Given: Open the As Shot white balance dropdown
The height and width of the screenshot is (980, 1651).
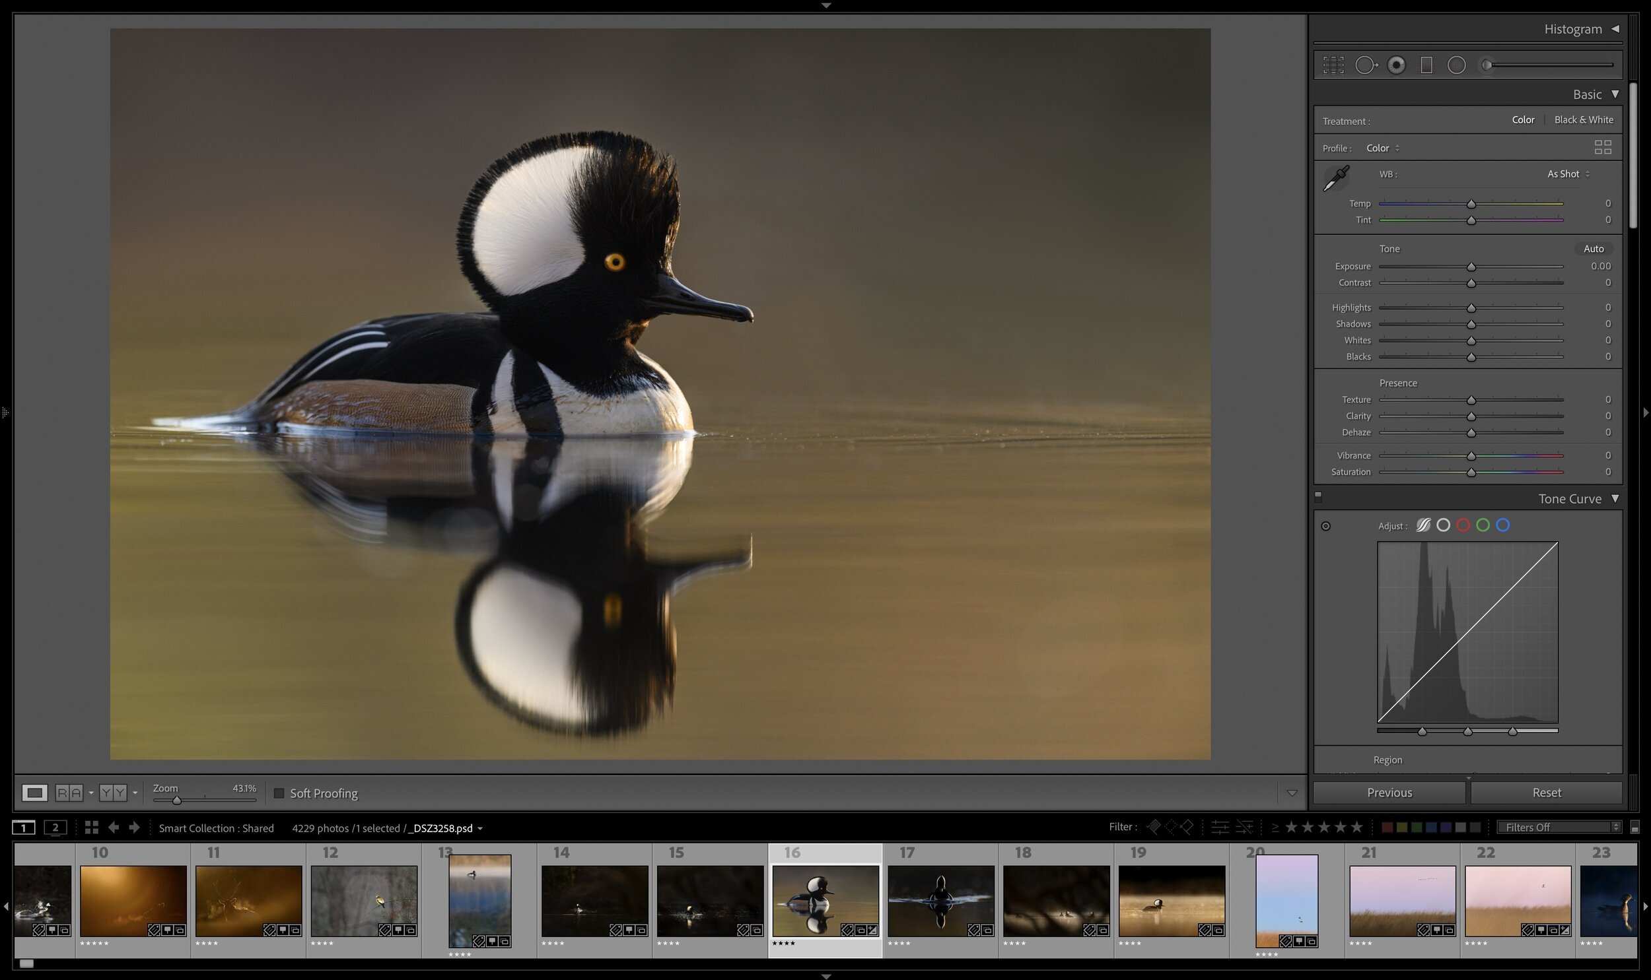Looking at the screenshot, I should click(x=1567, y=174).
